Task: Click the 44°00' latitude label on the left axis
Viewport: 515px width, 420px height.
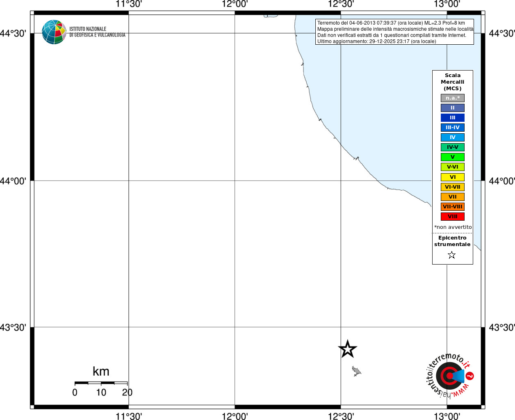Action: pos(13,181)
